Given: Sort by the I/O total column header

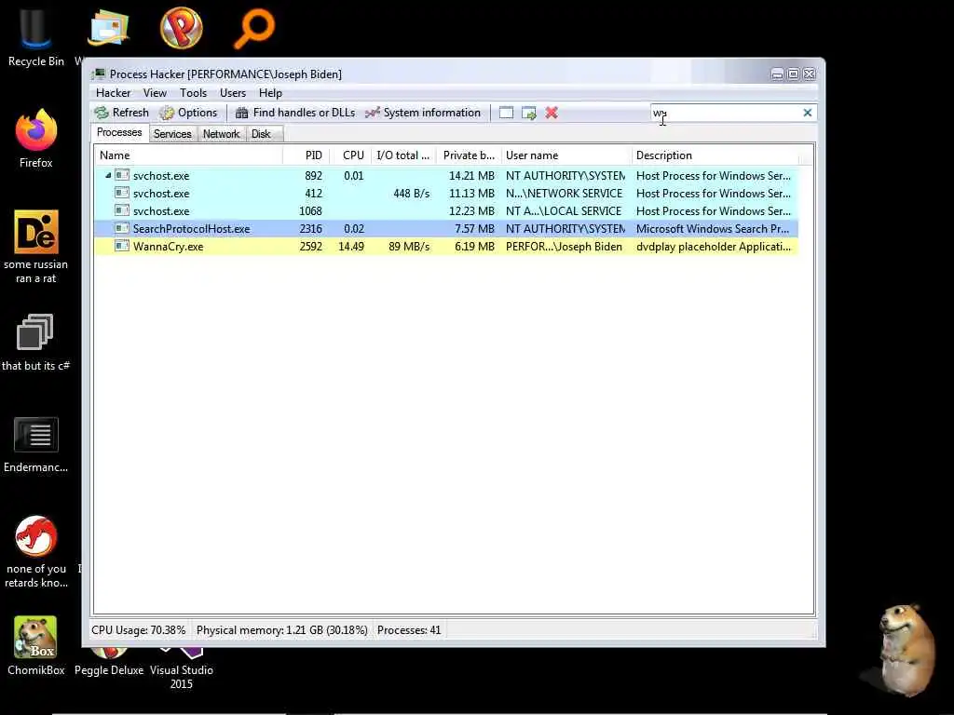Looking at the screenshot, I should (x=403, y=155).
